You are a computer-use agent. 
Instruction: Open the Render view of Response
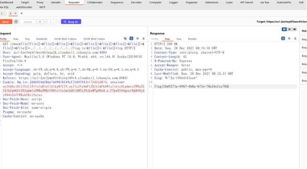pyautogui.click(x=192, y=39)
